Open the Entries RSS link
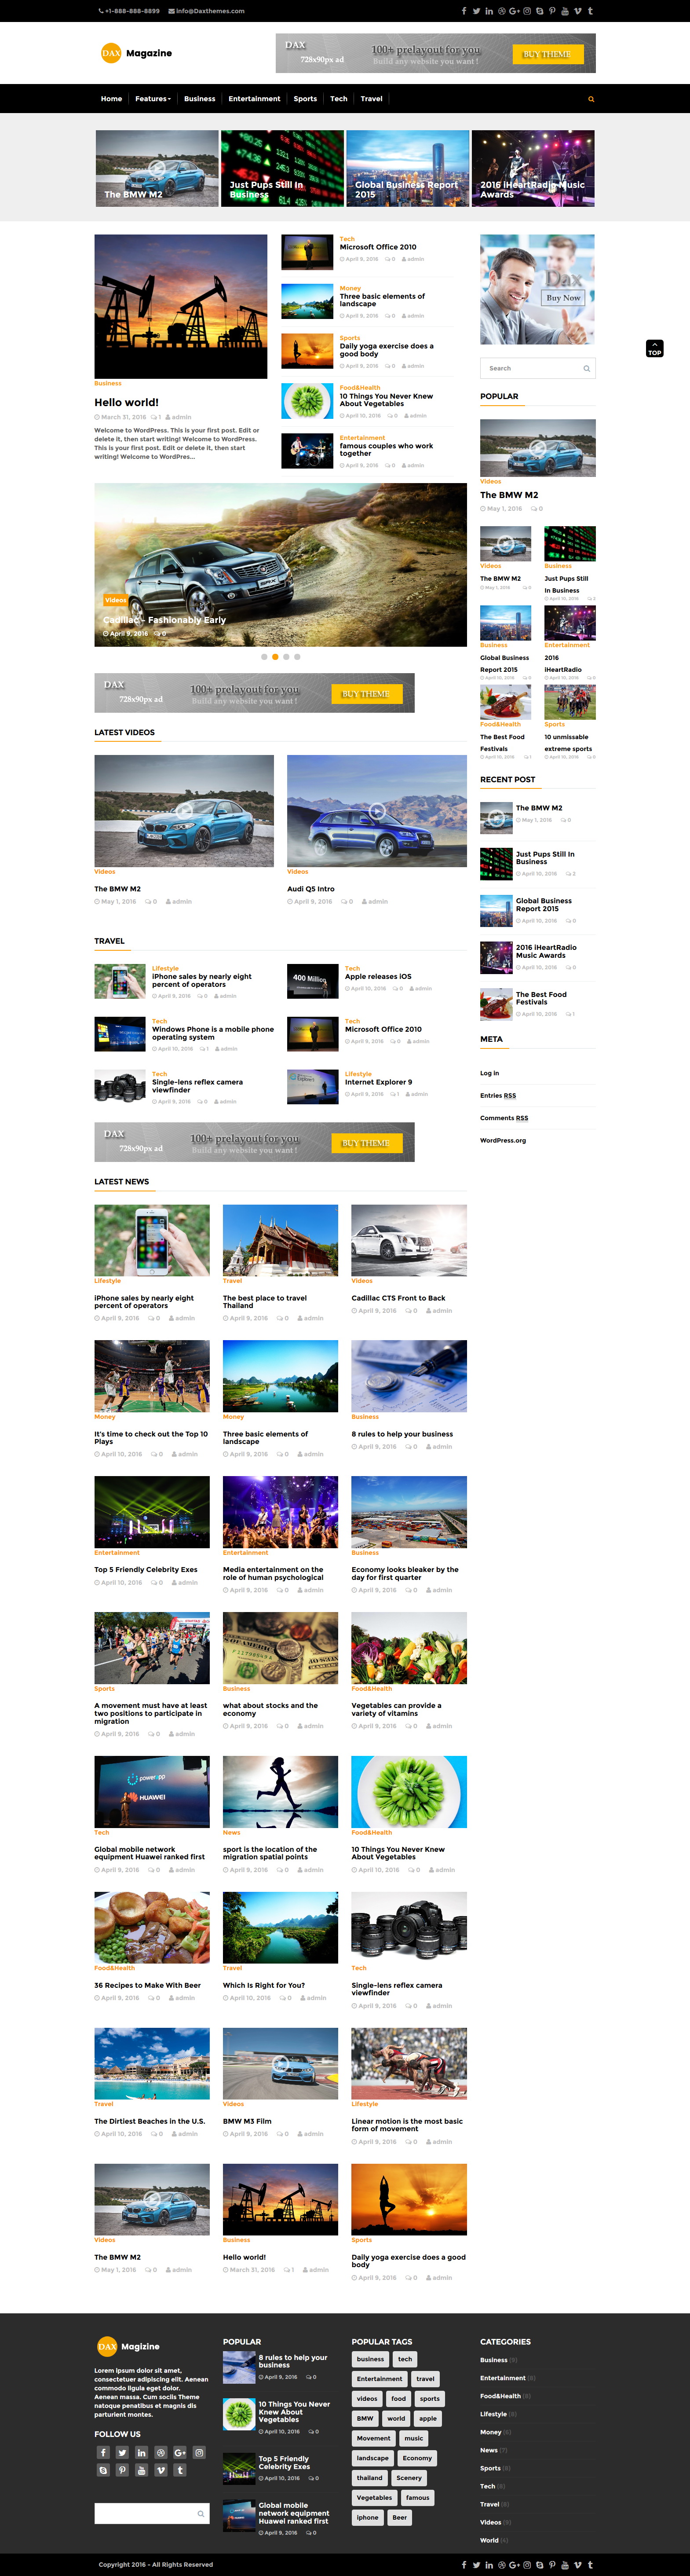Viewport: 690px width, 2576px height. point(498,1095)
